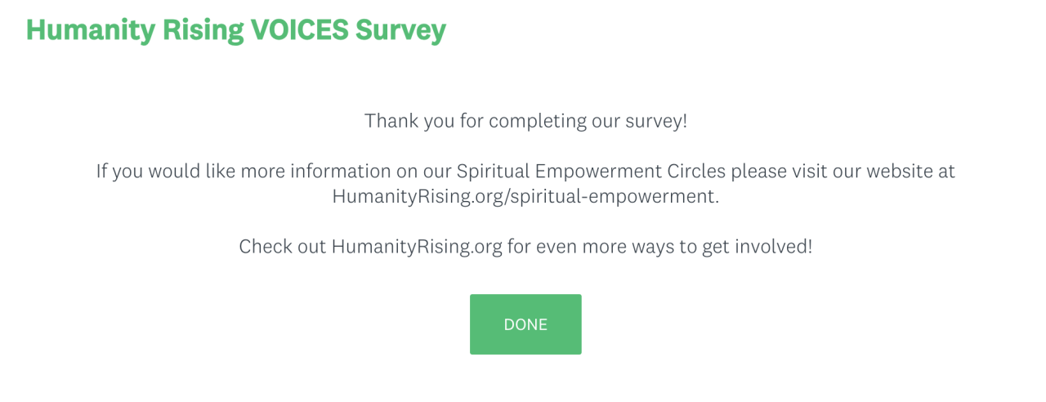Click the Thank you for completing message
Screen dimensions: 1046x402
525,121
